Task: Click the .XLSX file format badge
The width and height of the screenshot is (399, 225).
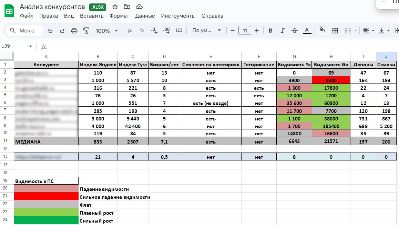Action: pos(98,7)
